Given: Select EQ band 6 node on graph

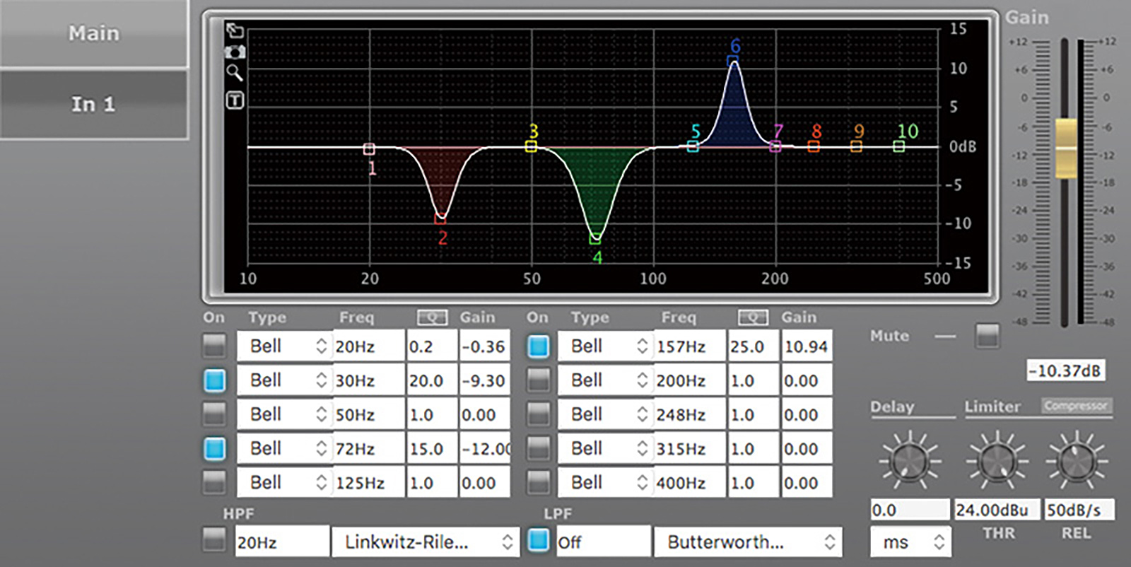Looking at the screenshot, I should tap(733, 62).
